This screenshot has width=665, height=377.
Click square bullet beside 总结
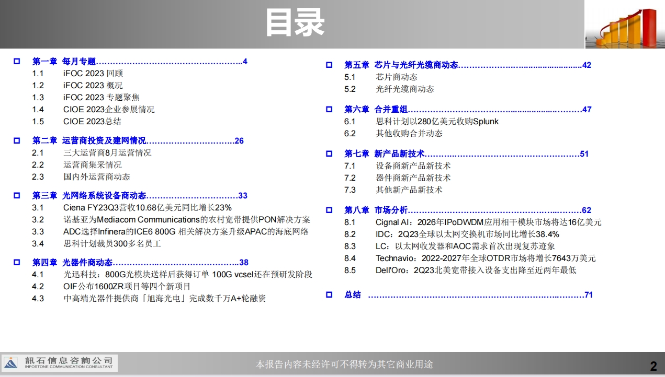[329, 295]
